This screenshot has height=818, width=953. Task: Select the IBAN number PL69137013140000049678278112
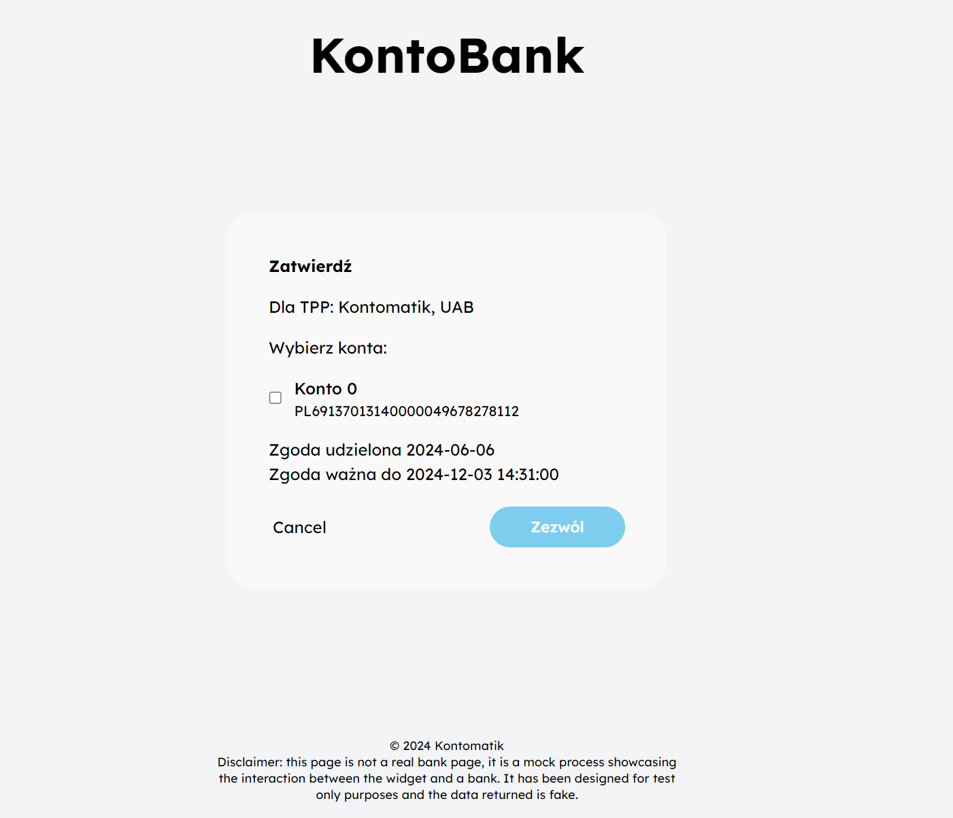pos(405,411)
